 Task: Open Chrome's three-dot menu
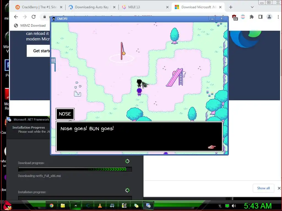click(278, 17)
